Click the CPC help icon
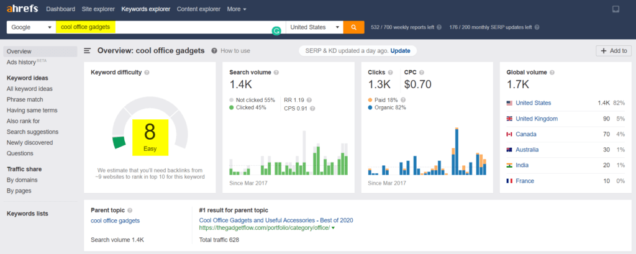Image resolution: width=636 pixels, height=254 pixels. [x=422, y=73]
